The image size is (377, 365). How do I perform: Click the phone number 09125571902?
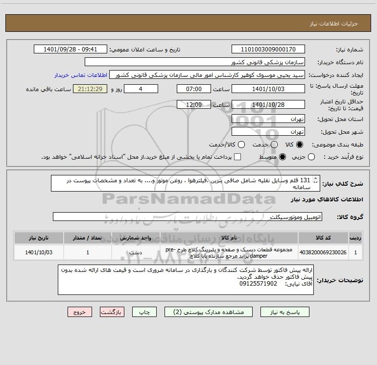(258, 284)
